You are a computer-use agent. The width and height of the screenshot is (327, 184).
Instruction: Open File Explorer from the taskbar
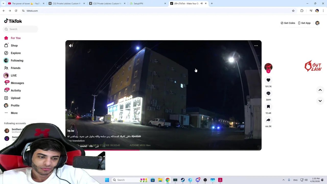[160, 180]
